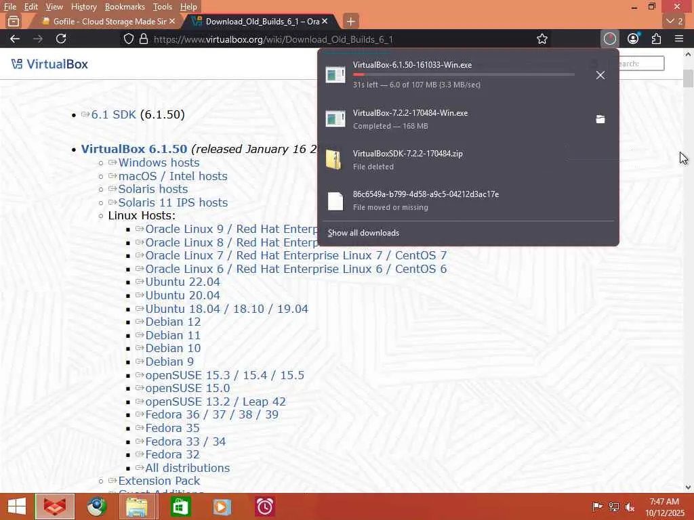Click the page search field
Image resolution: width=694 pixels, height=520 pixels.
coord(640,64)
